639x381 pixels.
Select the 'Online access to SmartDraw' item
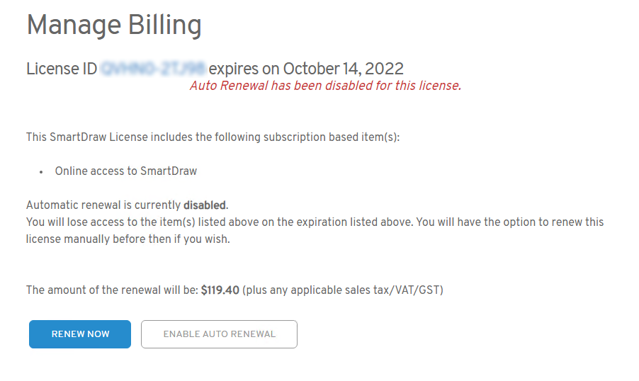(x=126, y=171)
